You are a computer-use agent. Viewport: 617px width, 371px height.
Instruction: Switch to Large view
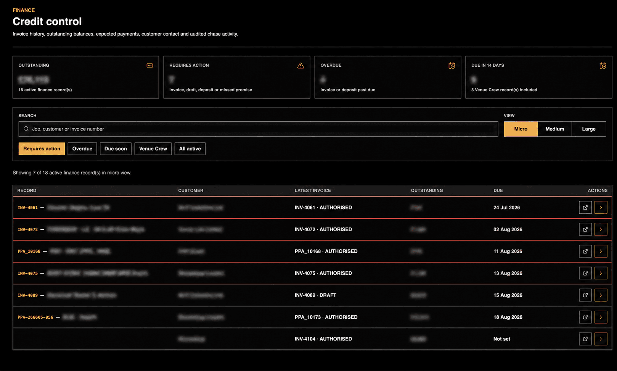tap(589, 129)
